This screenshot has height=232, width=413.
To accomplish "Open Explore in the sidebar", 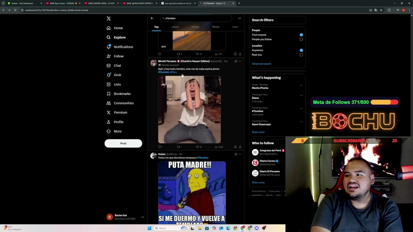I will point(116,37).
